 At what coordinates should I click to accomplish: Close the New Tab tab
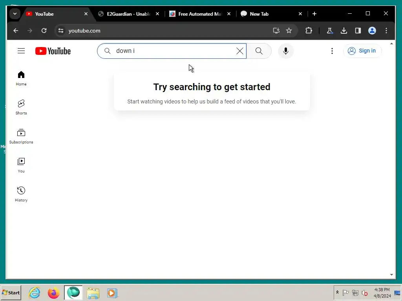pyautogui.click(x=300, y=14)
